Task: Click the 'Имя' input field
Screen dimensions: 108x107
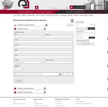Action: point(28,37)
